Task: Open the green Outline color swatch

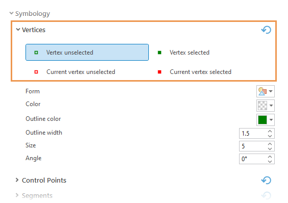Action: (266, 120)
